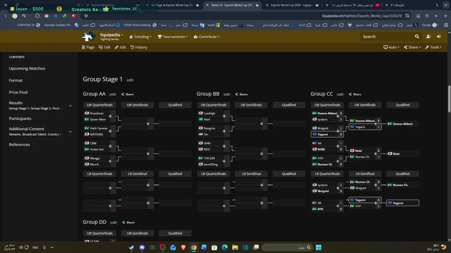This screenshot has width=451, height=253.
Task: Open Microsoft Edge from the taskbar
Action: 225,247
